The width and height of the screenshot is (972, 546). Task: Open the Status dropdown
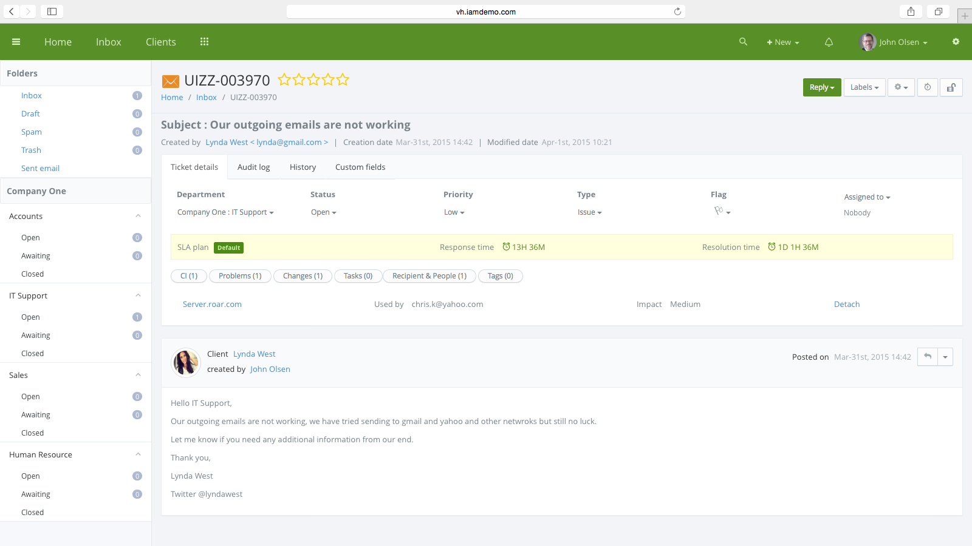tap(323, 212)
